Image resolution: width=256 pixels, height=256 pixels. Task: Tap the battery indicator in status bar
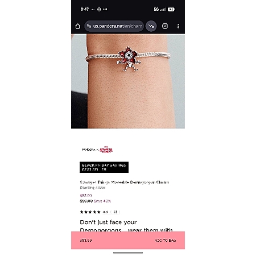(x=171, y=9)
